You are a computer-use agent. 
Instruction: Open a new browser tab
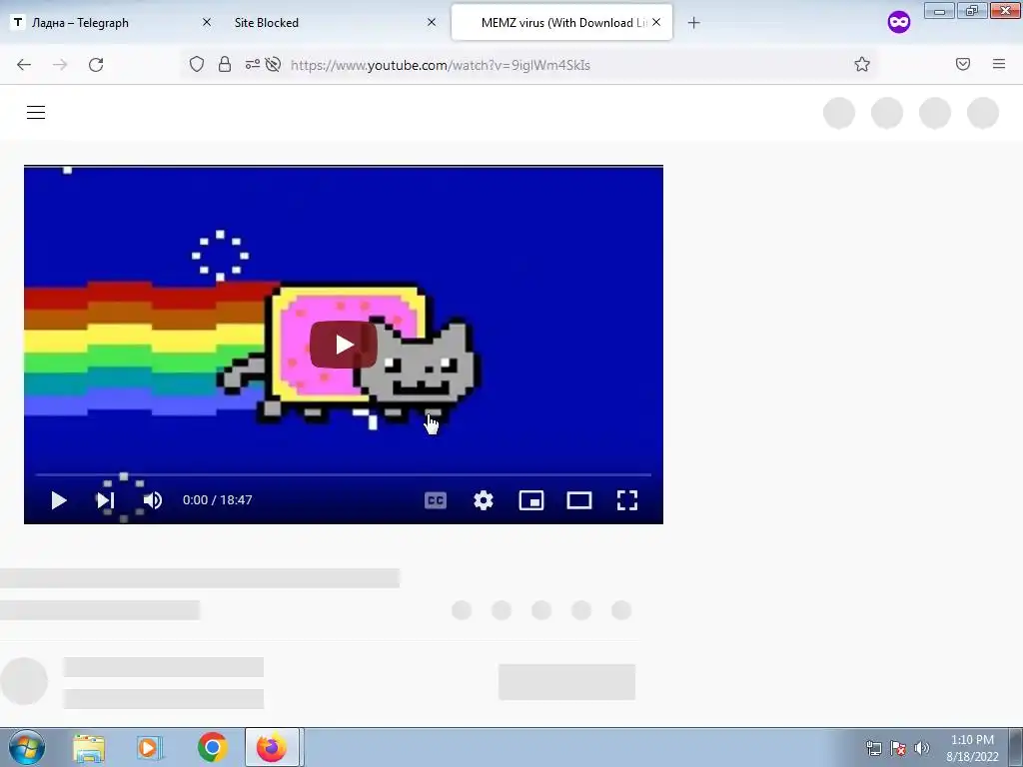[693, 23]
